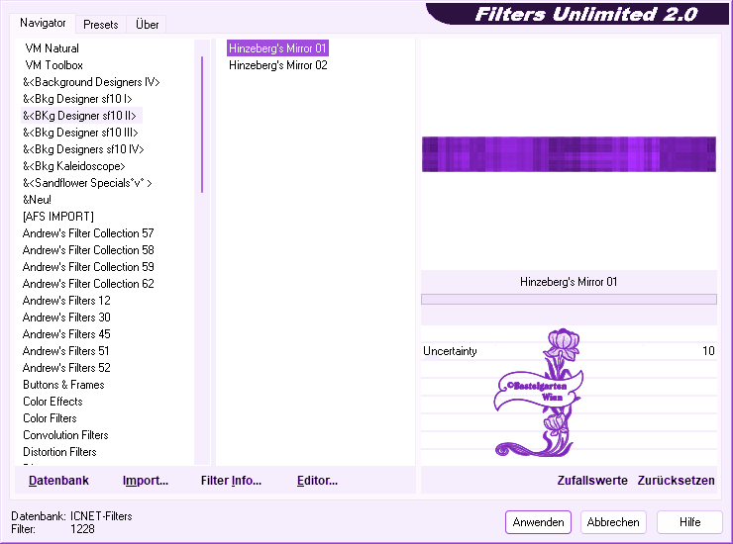The width and height of the screenshot is (733, 544).
Task: Open the Import... dialog
Action: (x=146, y=481)
